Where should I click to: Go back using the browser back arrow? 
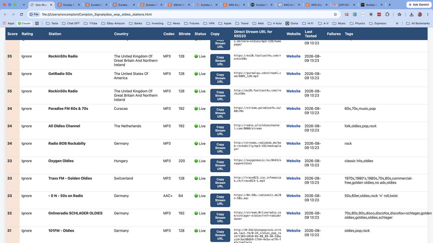[5, 14]
